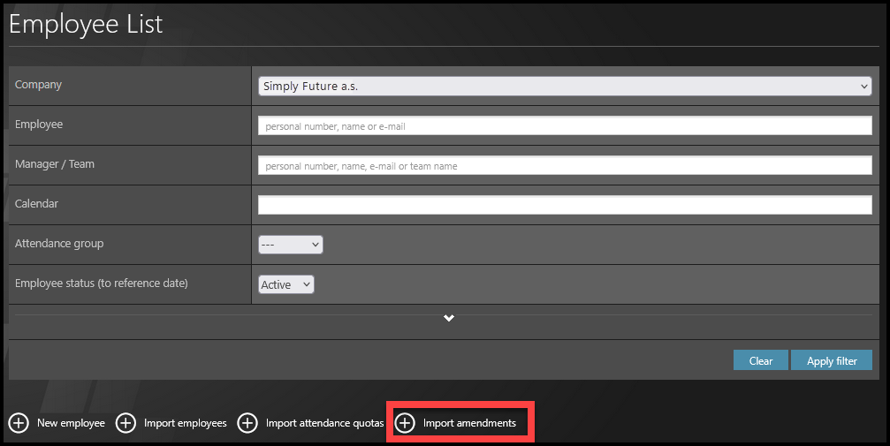Select the Import employees link text
Image resolution: width=890 pixels, height=446 pixels.
(186, 424)
